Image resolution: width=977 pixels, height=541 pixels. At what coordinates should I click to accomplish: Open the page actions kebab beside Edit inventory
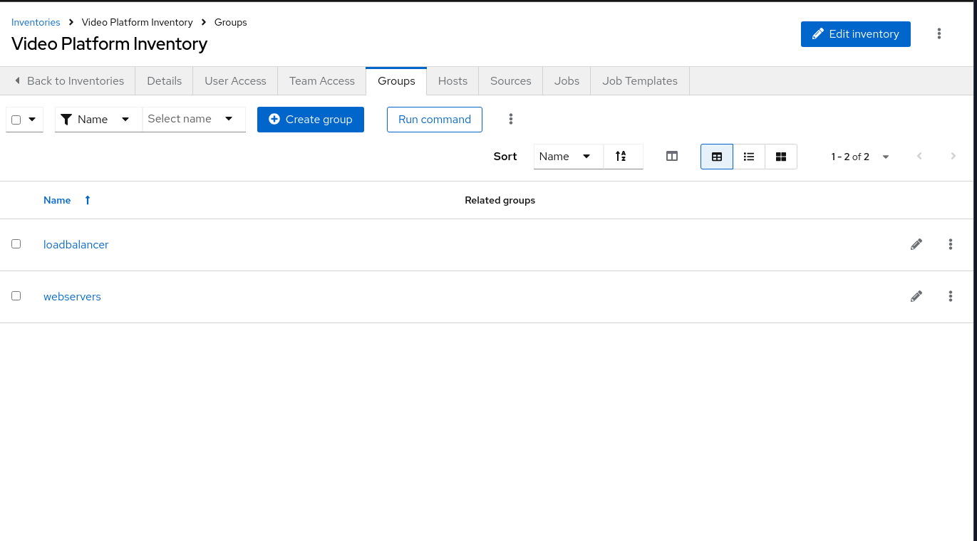tap(939, 33)
